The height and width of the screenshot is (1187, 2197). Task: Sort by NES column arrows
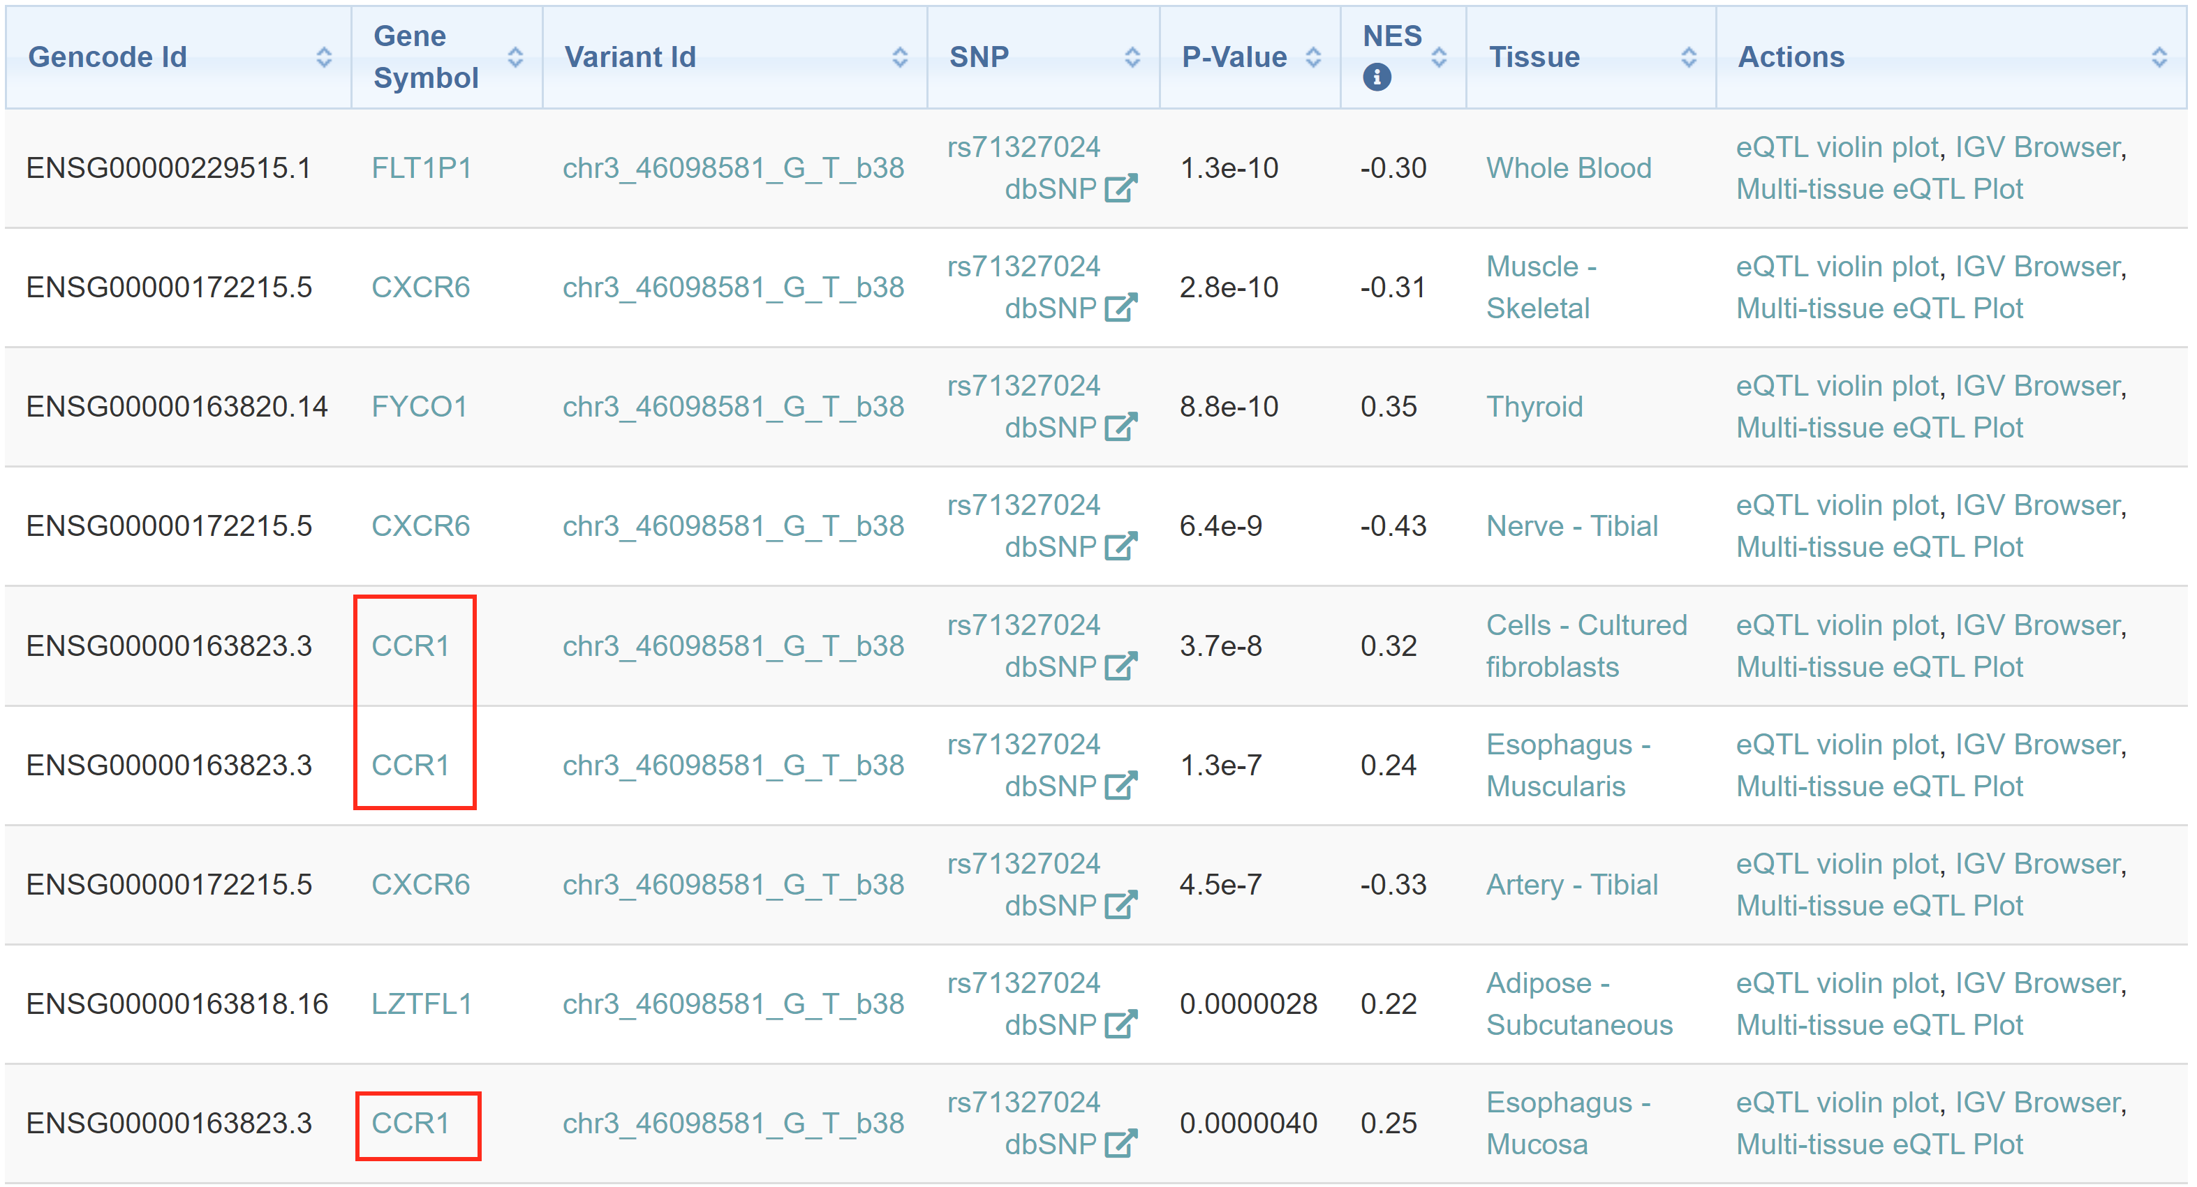pyautogui.click(x=1439, y=57)
